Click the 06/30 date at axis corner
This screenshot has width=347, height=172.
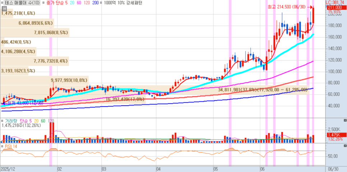pyautogui.click(x=333, y=169)
